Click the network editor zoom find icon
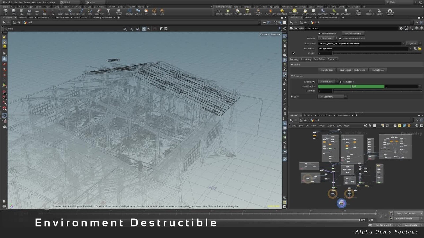Viewport: 424px width, 238px height. coord(417,126)
